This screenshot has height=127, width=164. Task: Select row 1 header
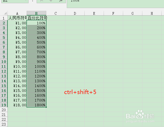[x=4, y=18]
